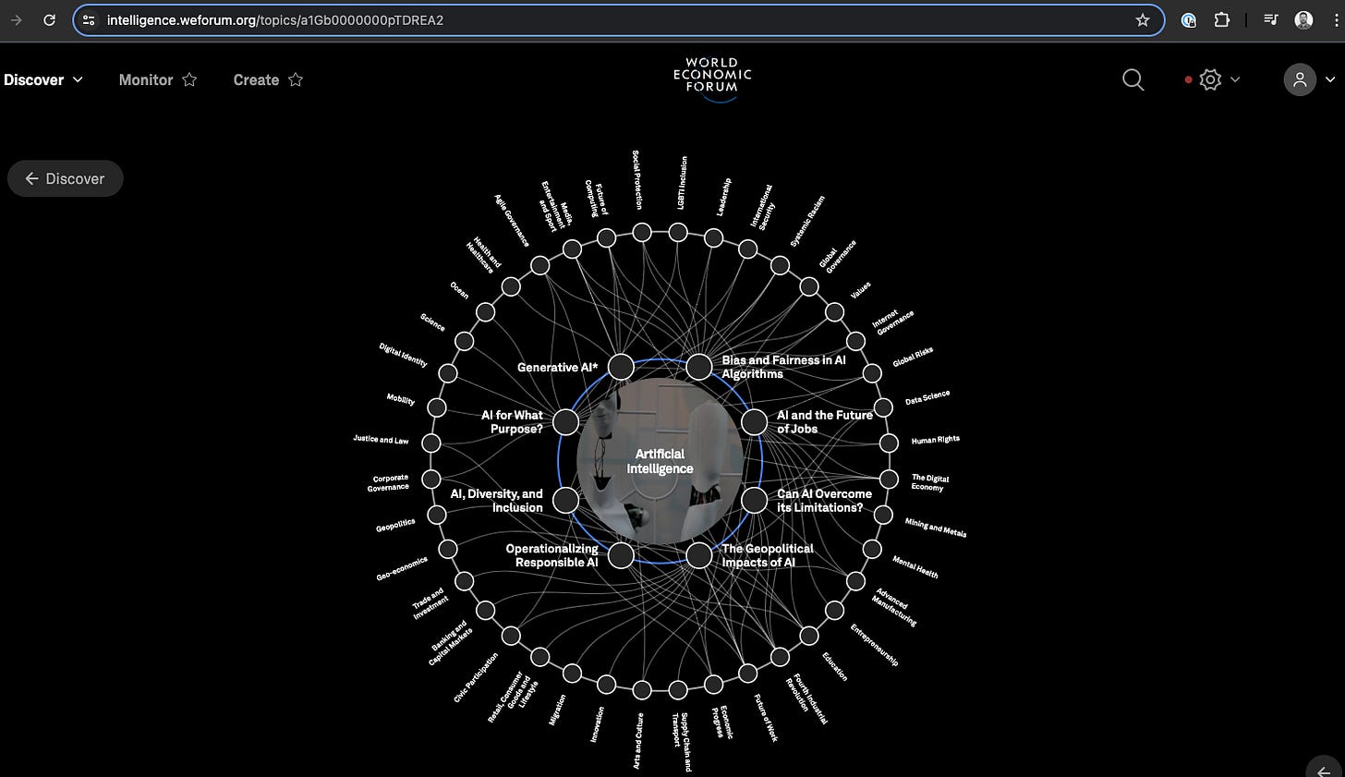
Task: Click the Values outer node
Action: [x=835, y=312]
